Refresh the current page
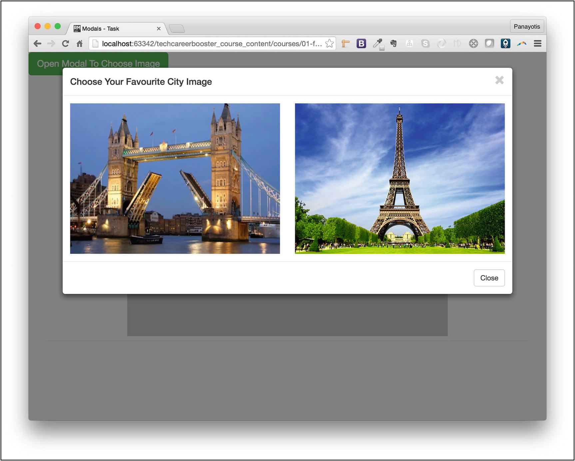575x461 pixels. click(65, 43)
